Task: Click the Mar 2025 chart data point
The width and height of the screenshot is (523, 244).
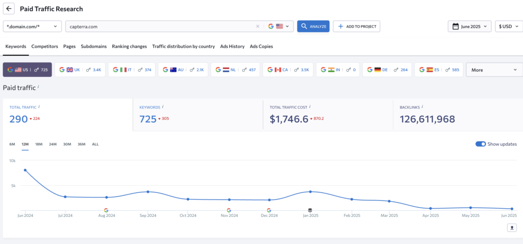Action: [389, 201]
